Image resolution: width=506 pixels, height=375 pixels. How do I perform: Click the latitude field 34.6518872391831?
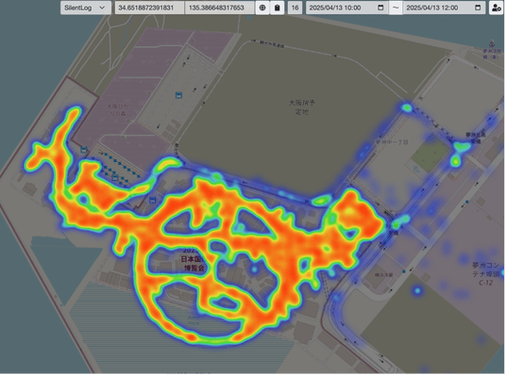[x=149, y=8]
